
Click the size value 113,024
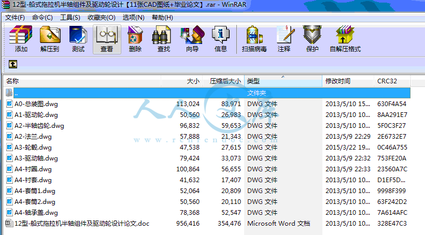[188, 104]
